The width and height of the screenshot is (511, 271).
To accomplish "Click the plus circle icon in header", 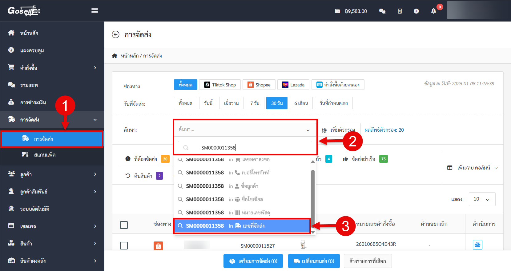I will tap(416, 11).
